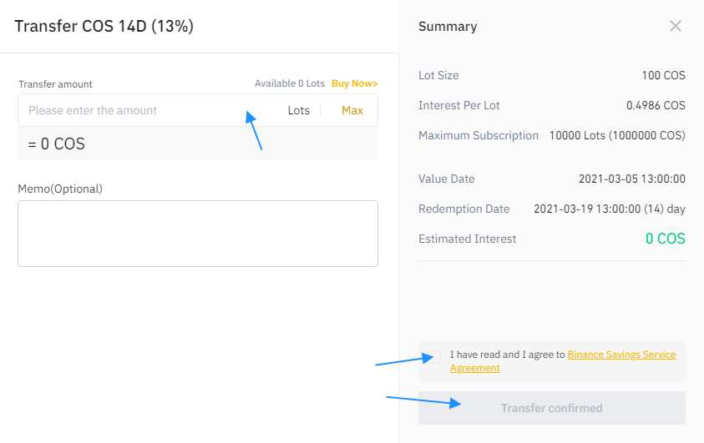The width and height of the screenshot is (704, 443).
Task: Click the Available 0 Lots text
Action: 289,83
